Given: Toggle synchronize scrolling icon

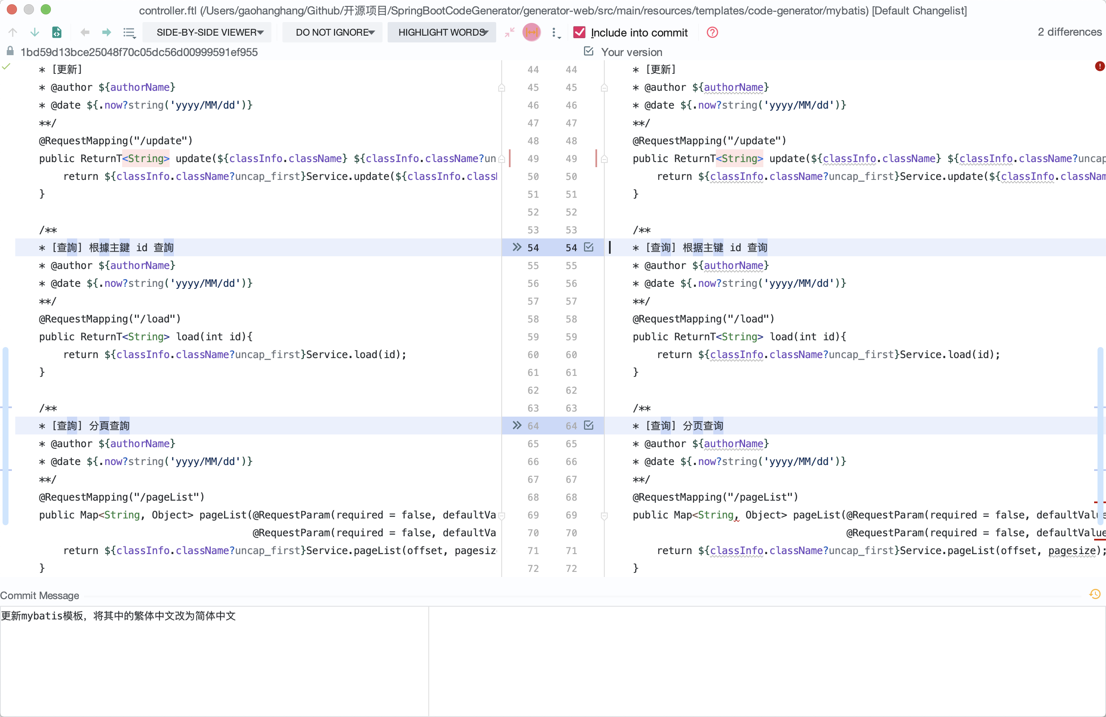Looking at the screenshot, I should click(x=532, y=32).
